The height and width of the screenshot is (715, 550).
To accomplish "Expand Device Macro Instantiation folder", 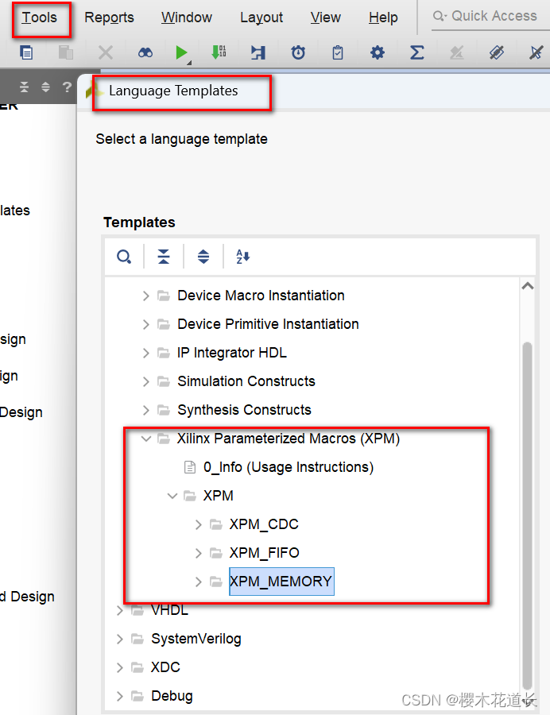I will (x=145, y=296).
